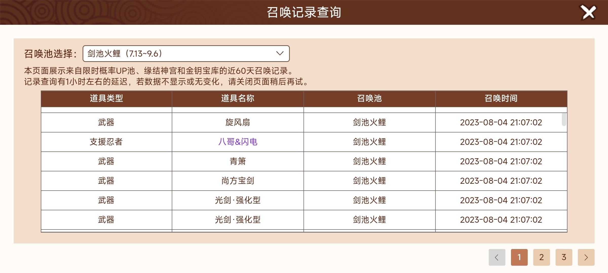Click the 道具名称 column header

pyautogui.click(x=238, y=98)
